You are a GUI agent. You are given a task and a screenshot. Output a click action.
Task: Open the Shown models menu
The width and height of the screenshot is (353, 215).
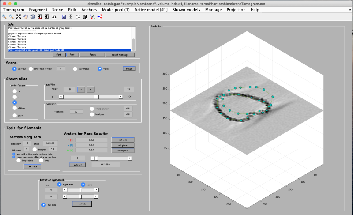[186, 10]
